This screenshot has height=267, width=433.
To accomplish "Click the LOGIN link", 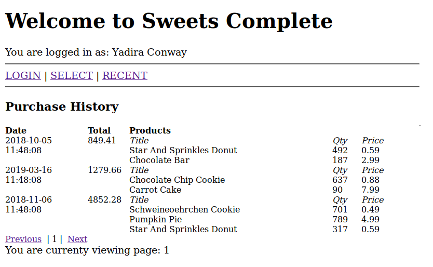I will [x=23, y=76].
